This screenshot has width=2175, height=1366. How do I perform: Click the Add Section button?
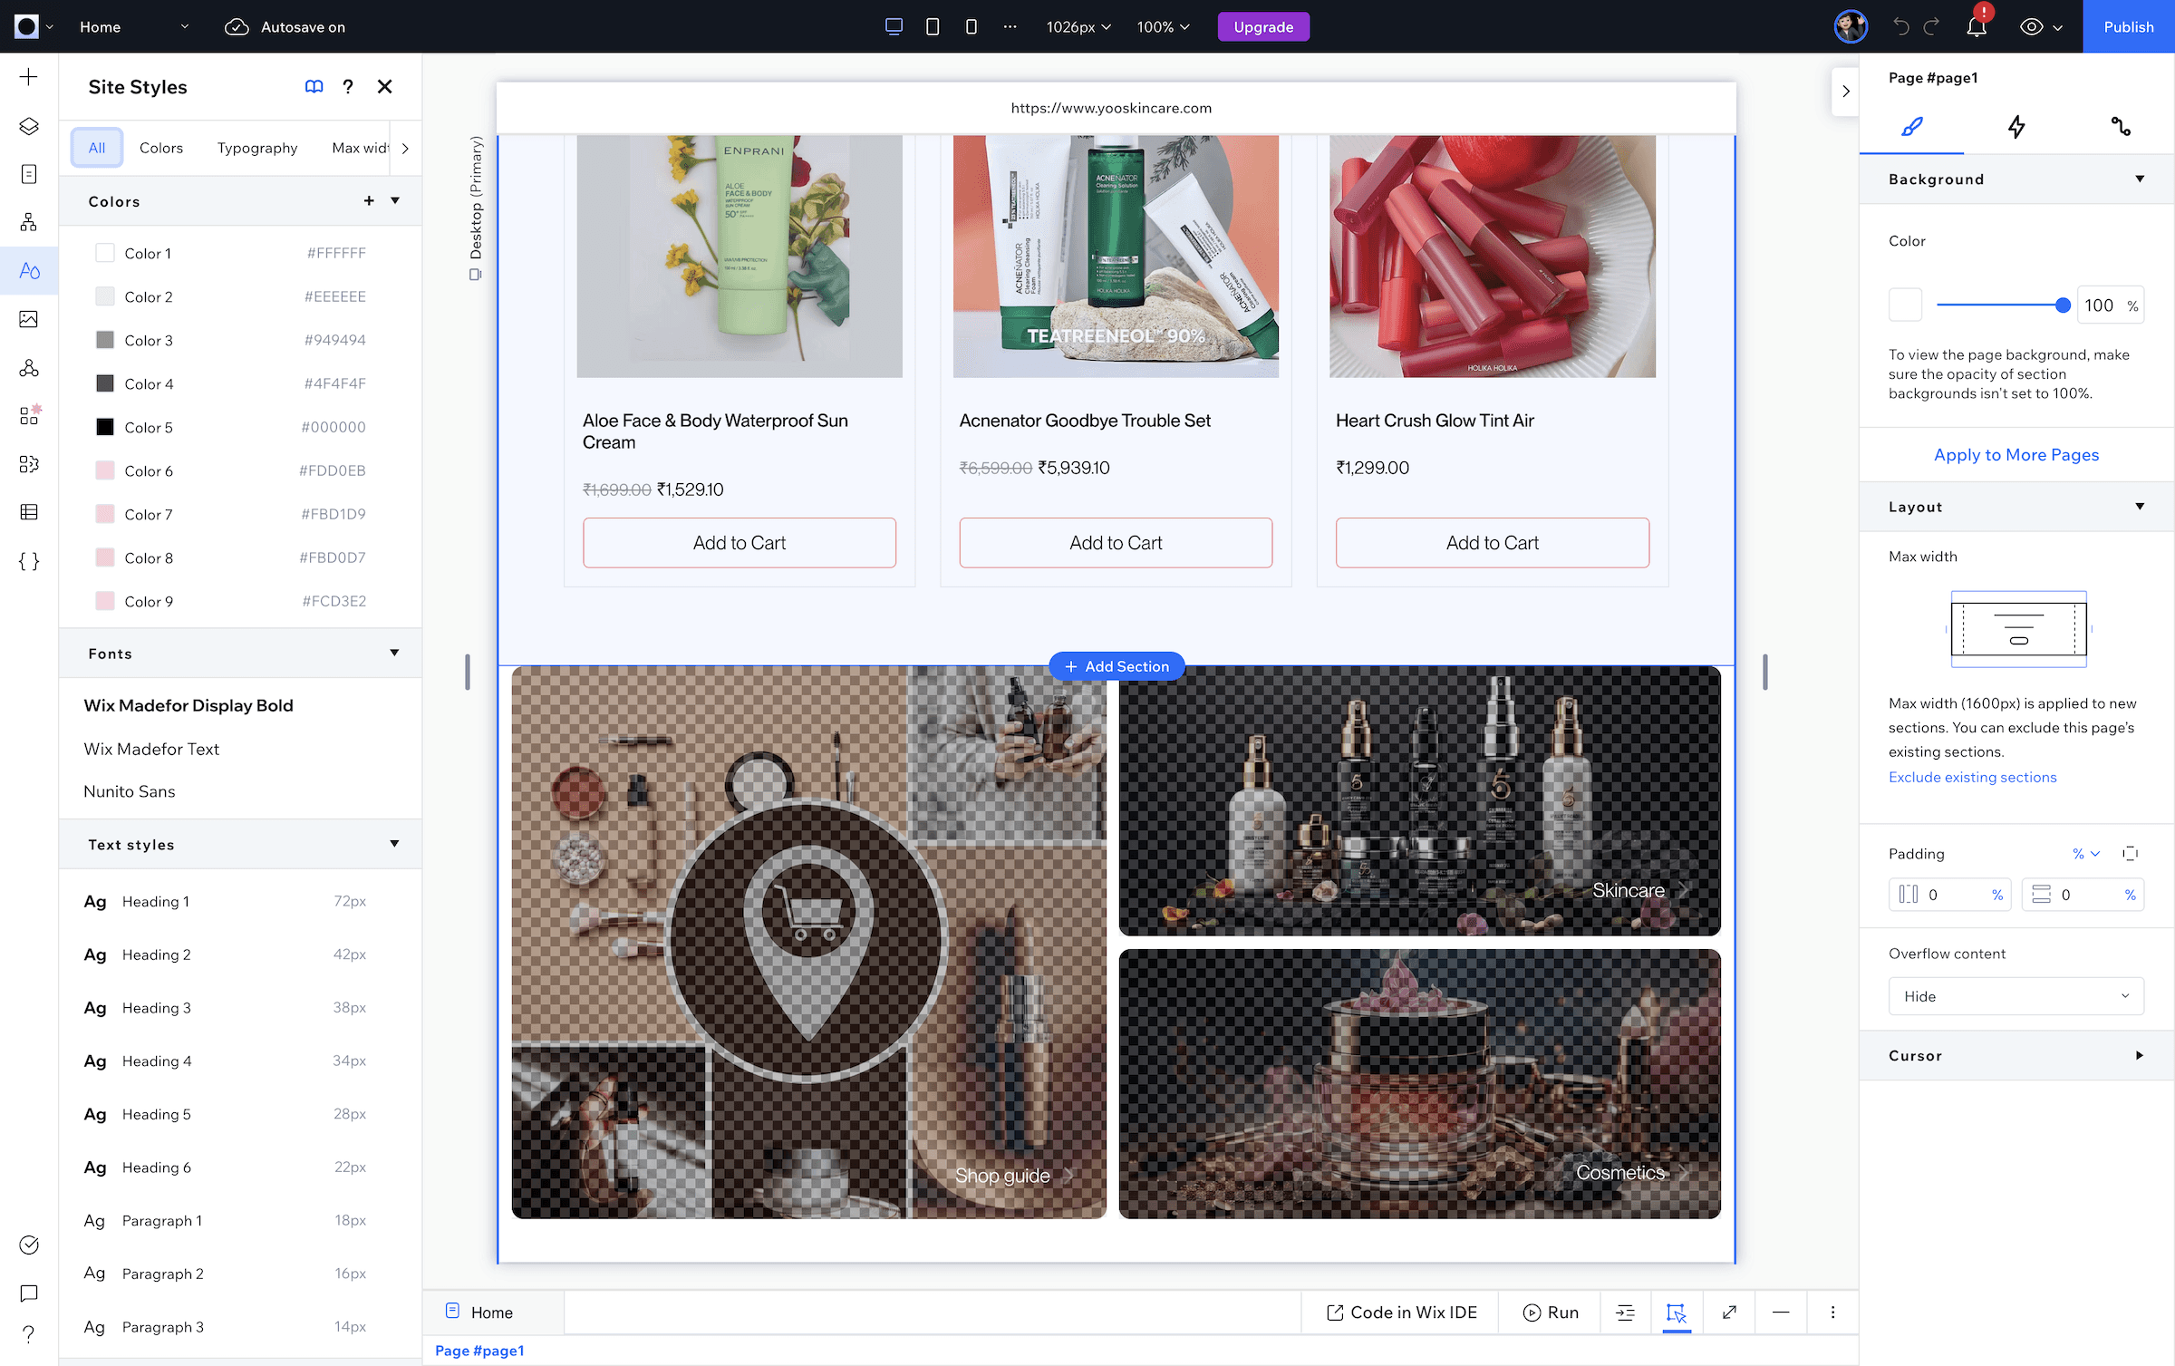click(1116, 666)
